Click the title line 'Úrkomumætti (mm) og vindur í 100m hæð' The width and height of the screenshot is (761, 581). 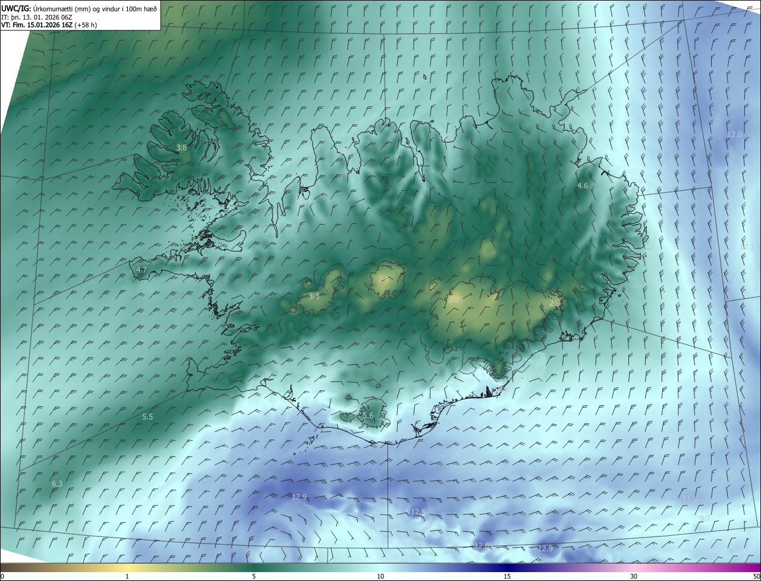95,8
